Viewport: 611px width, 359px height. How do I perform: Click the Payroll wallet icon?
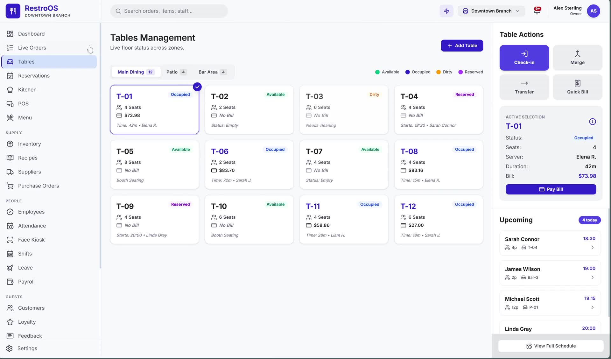[x=10, y=282]
